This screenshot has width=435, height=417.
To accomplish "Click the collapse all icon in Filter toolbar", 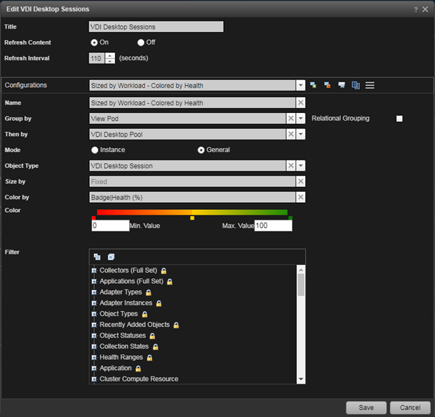I will pyautogui.click(x=97, y=257).
